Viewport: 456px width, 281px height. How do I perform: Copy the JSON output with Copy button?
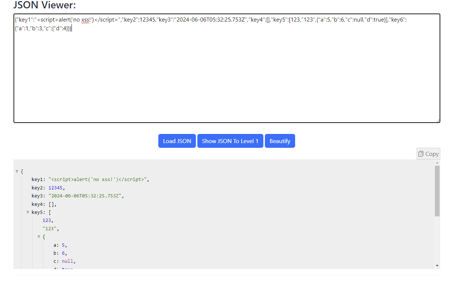pos(428,154)
